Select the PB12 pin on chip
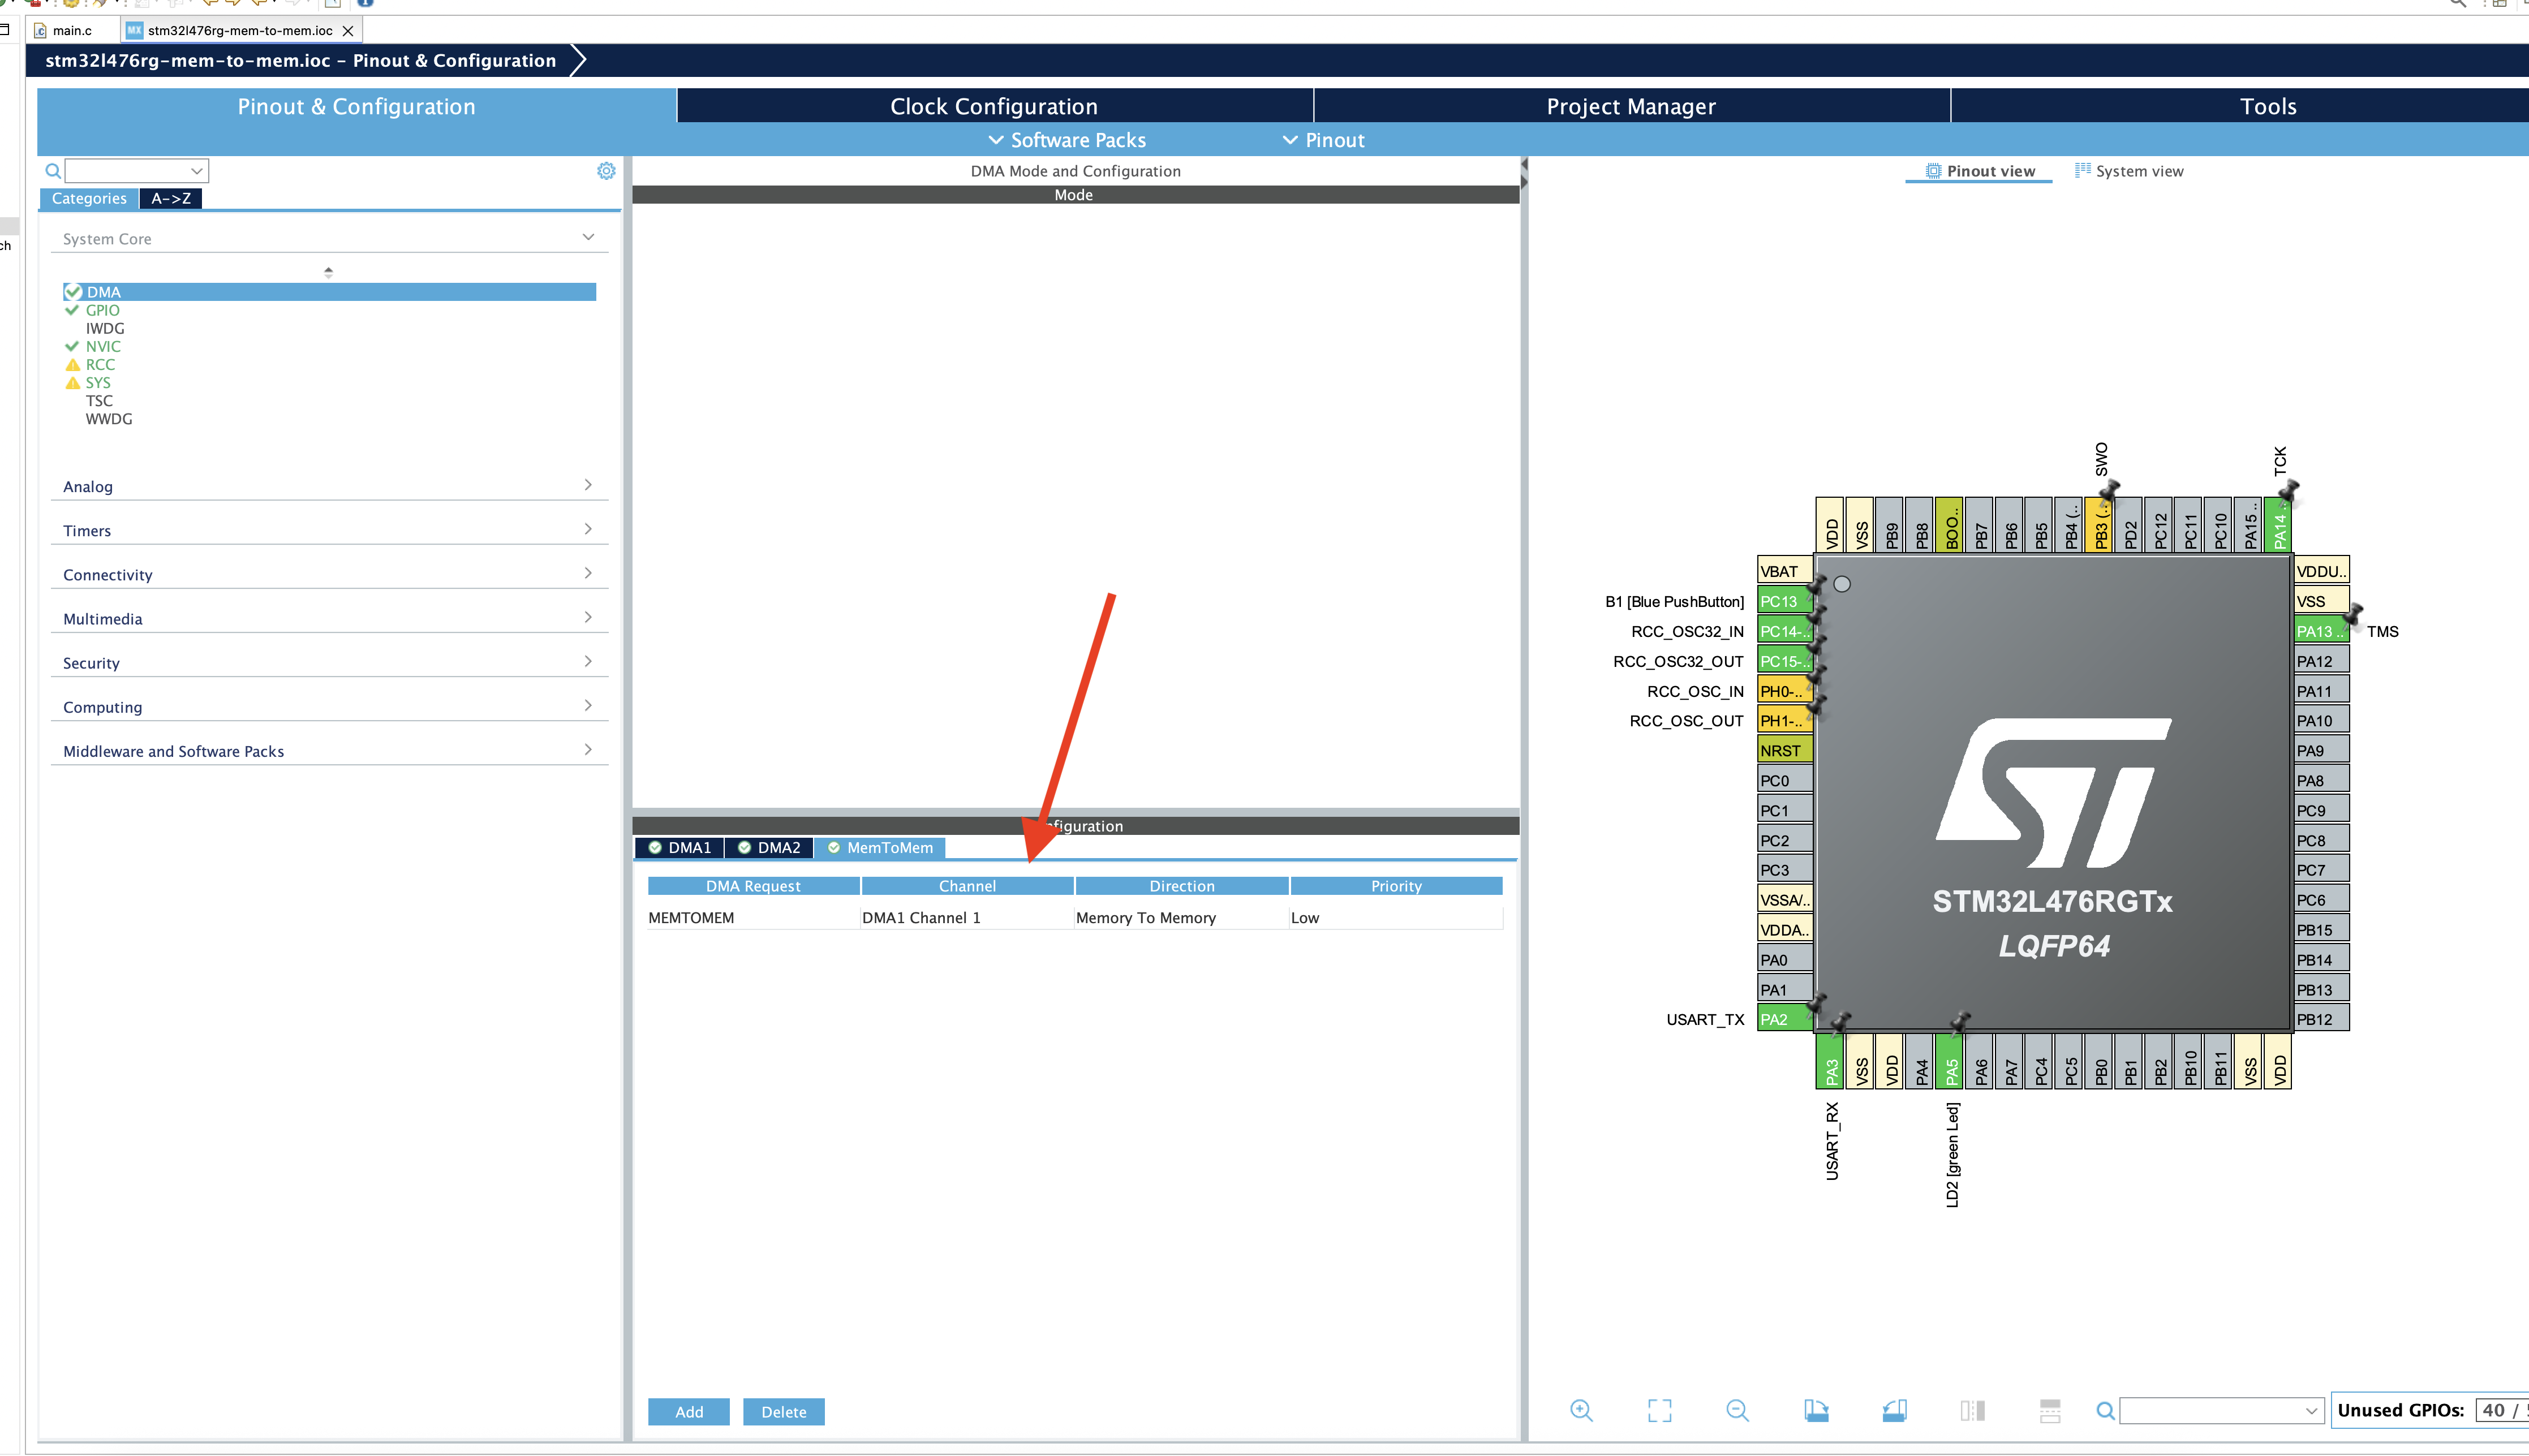2529x1456 pixels. [x=2321, y=1019]
